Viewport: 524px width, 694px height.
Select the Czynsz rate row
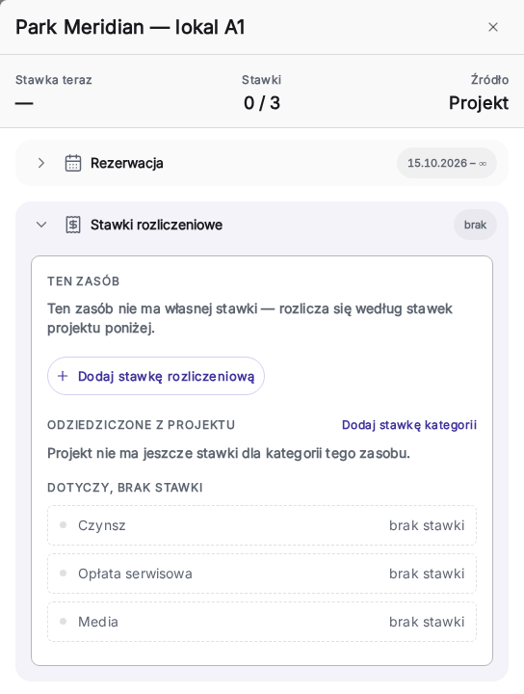pos(262,525)
